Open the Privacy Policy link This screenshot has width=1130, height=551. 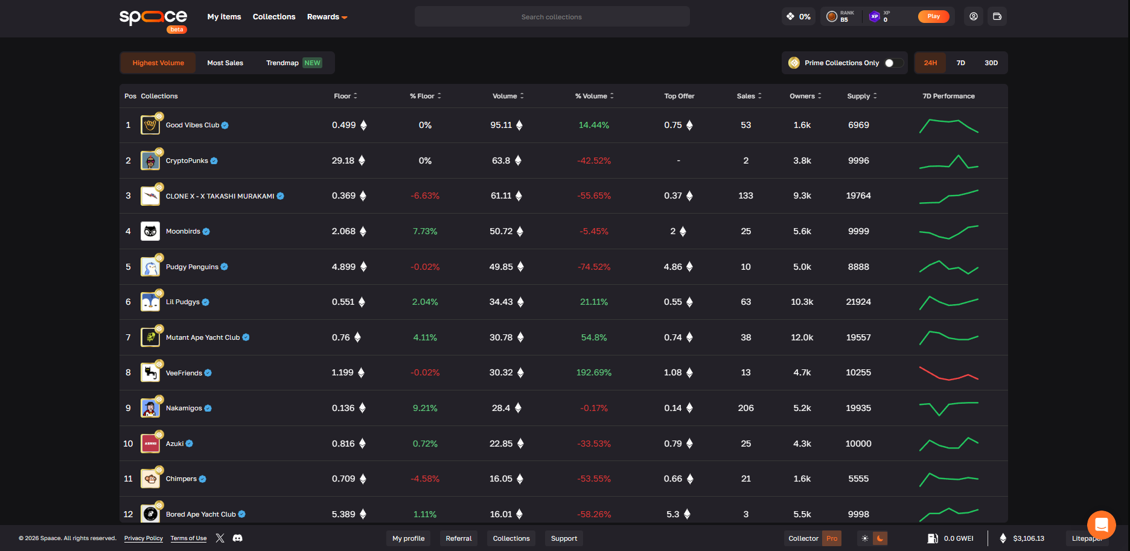144,538
